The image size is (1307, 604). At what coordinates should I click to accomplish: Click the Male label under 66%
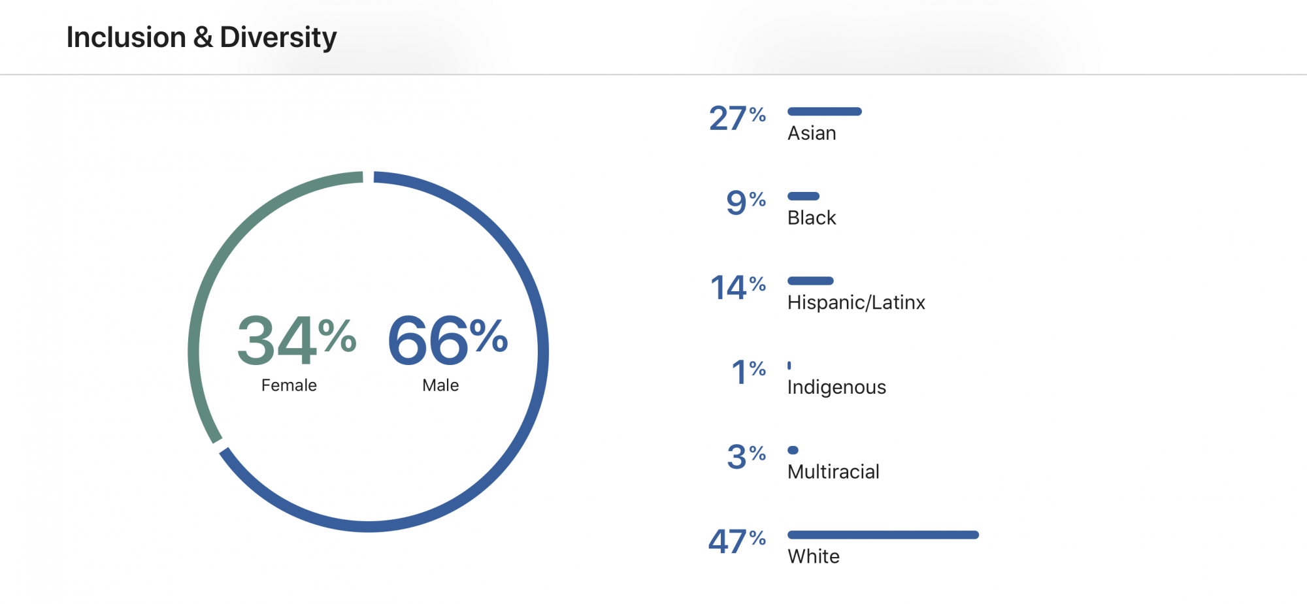[440, 385]
